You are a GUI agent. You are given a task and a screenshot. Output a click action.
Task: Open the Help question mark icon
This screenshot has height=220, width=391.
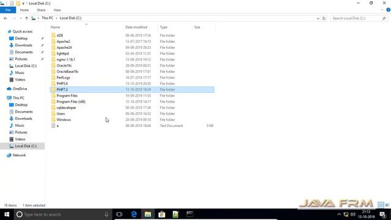click(389, 10)
